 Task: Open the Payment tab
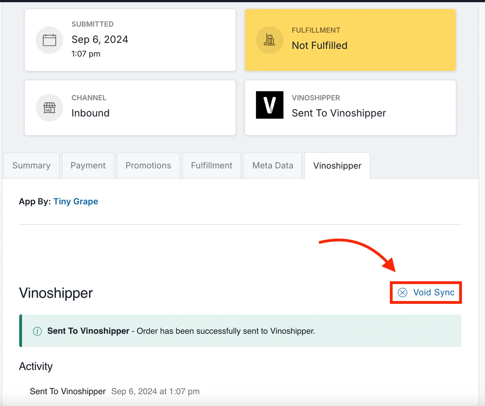pos(88,166)
